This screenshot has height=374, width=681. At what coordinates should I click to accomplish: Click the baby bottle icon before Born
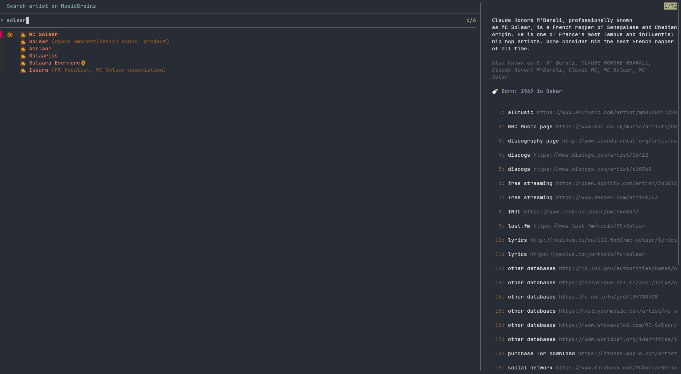[495, 91]
